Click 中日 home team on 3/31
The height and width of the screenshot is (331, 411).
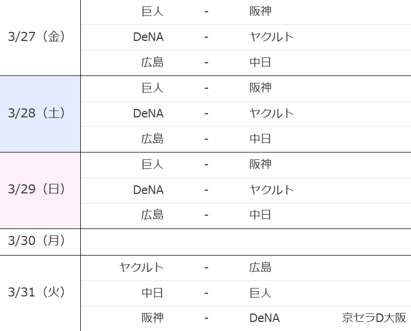pos(152,292)
